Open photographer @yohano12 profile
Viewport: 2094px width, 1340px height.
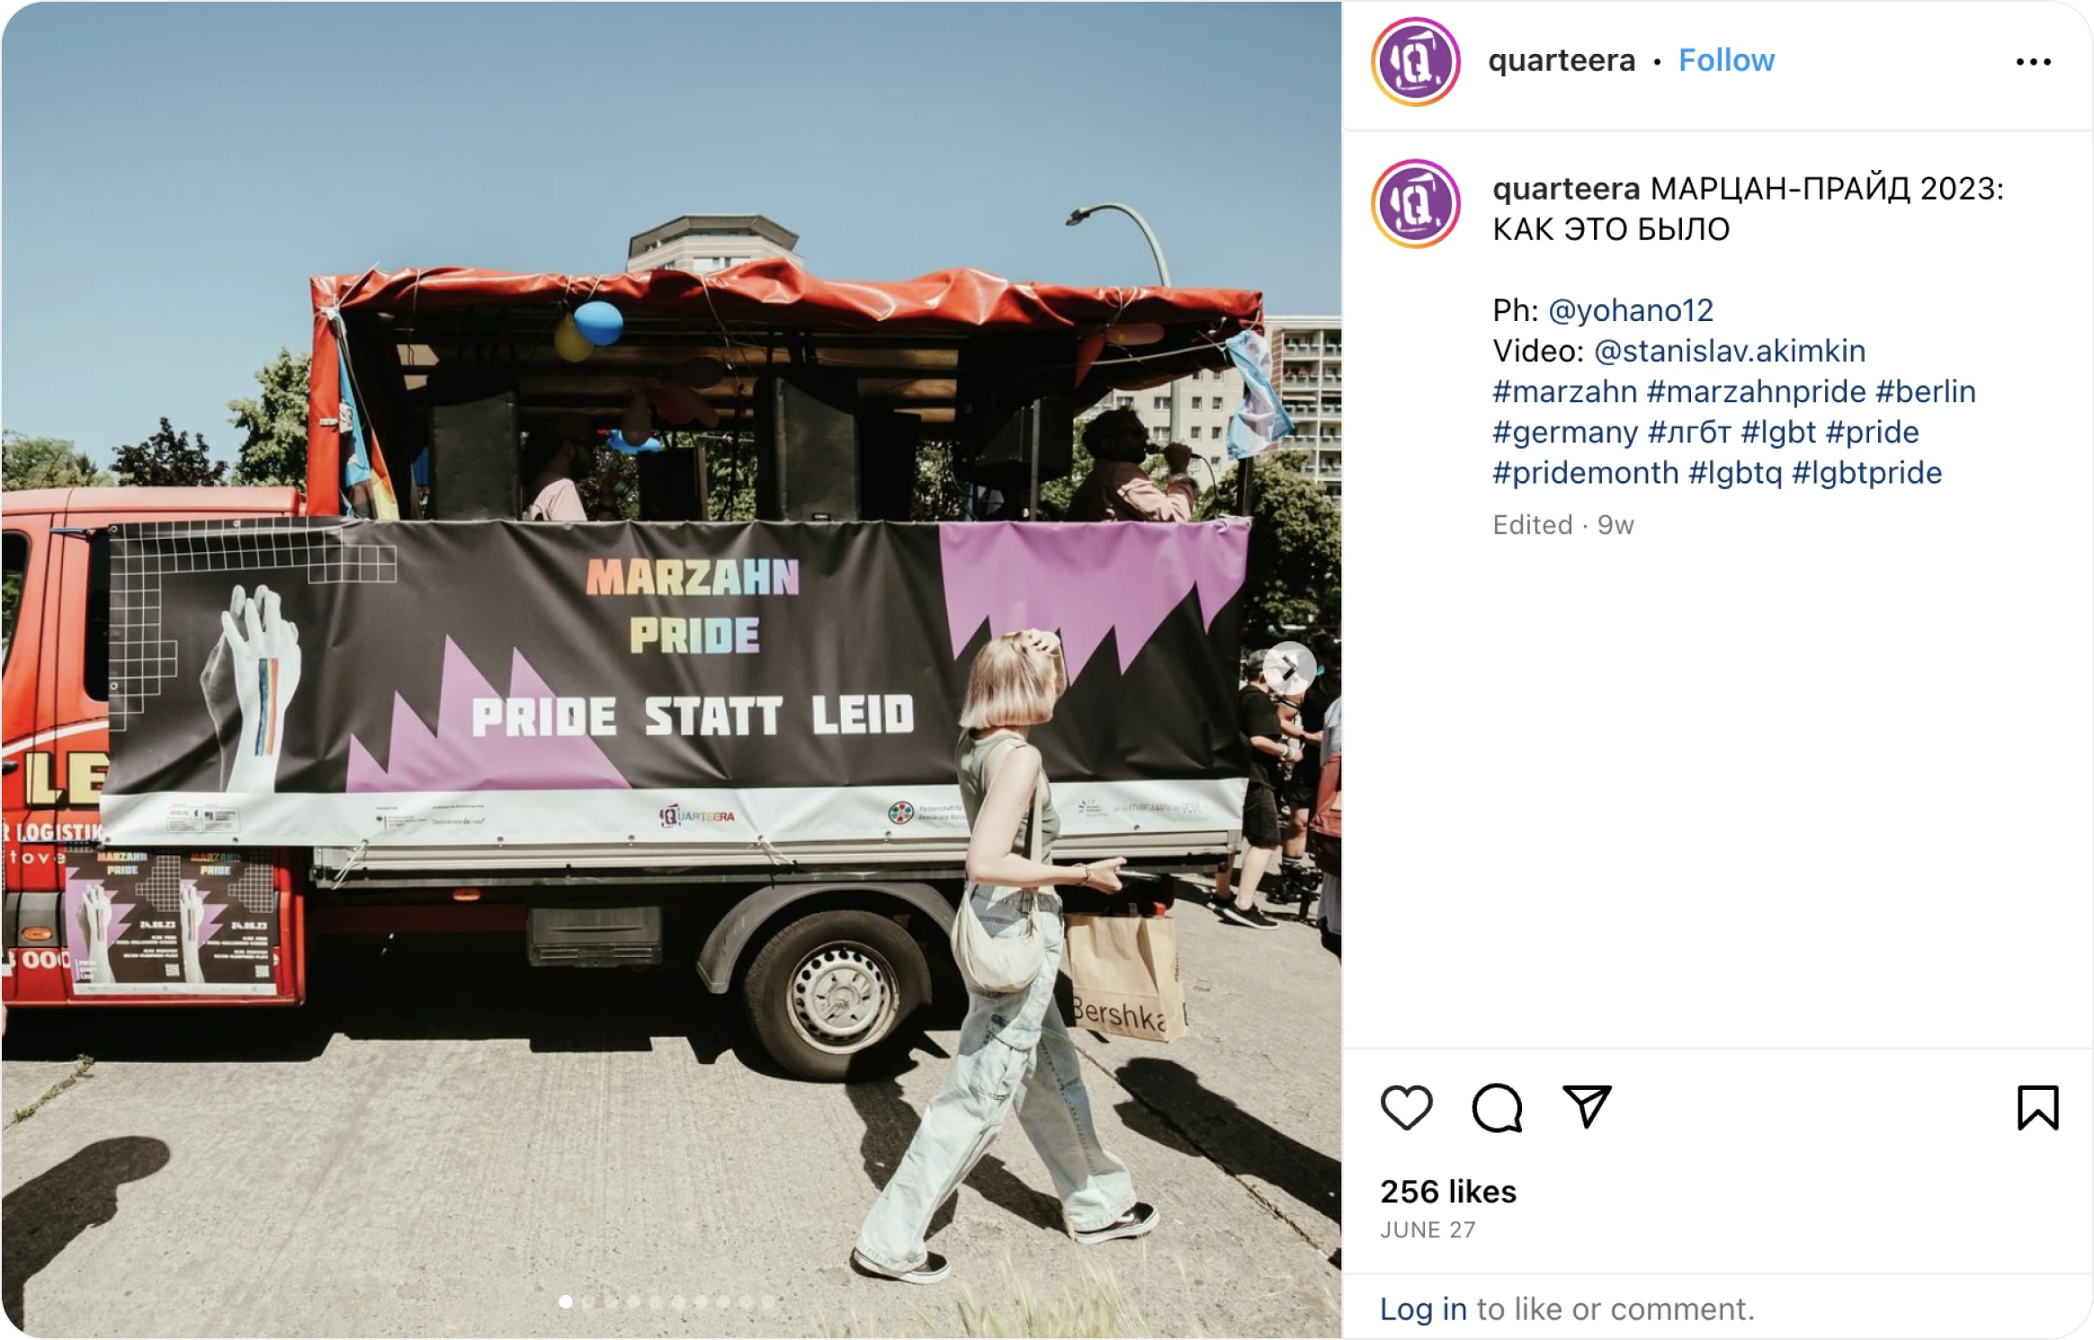click(1631, 310)
